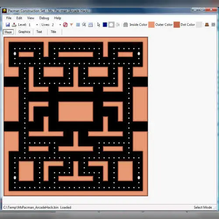219x219 pixels.
Task: Click the blue horizontal lines toolbar icon
Action: (x=78, y=25)
